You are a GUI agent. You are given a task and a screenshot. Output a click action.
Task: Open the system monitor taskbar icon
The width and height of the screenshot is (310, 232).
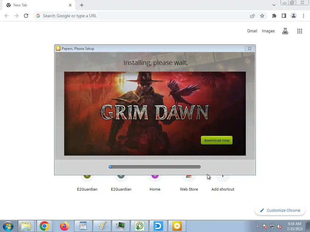coord(120,226)
